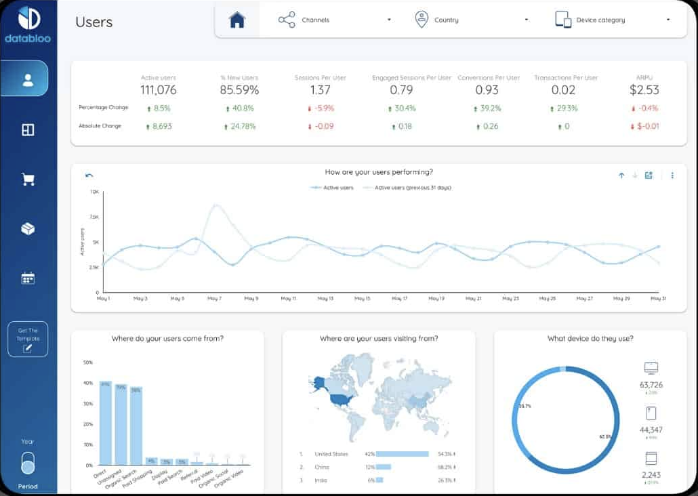698x496 pixels.
Task: Click the shopping cart sidebar icon
Action: coord(28,178)
